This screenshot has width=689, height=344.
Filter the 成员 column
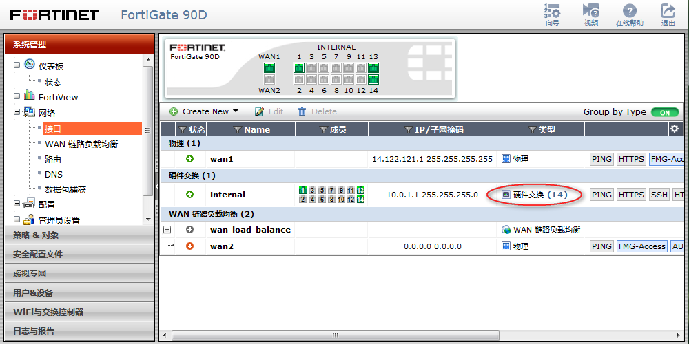(x=324, y=129)
